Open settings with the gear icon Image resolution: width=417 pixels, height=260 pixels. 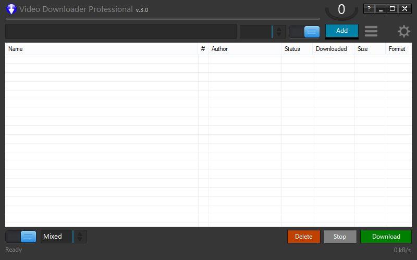tap(404, 31)
